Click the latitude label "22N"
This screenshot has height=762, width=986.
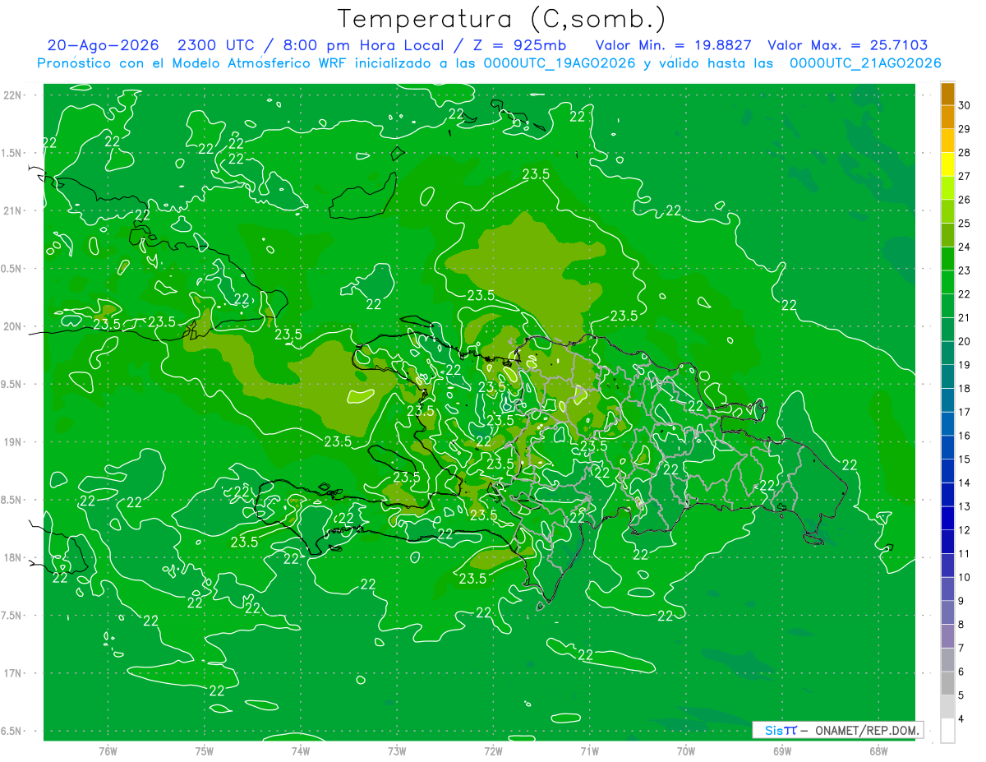click(x=13, y=95)
